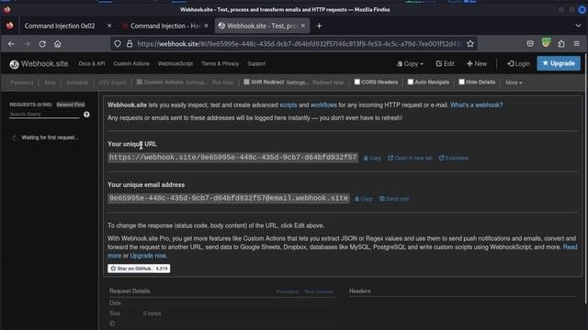The height and width of the screenshot is (330, 588).
Task: Open Support navigation link
Action: tap(256, 64)
